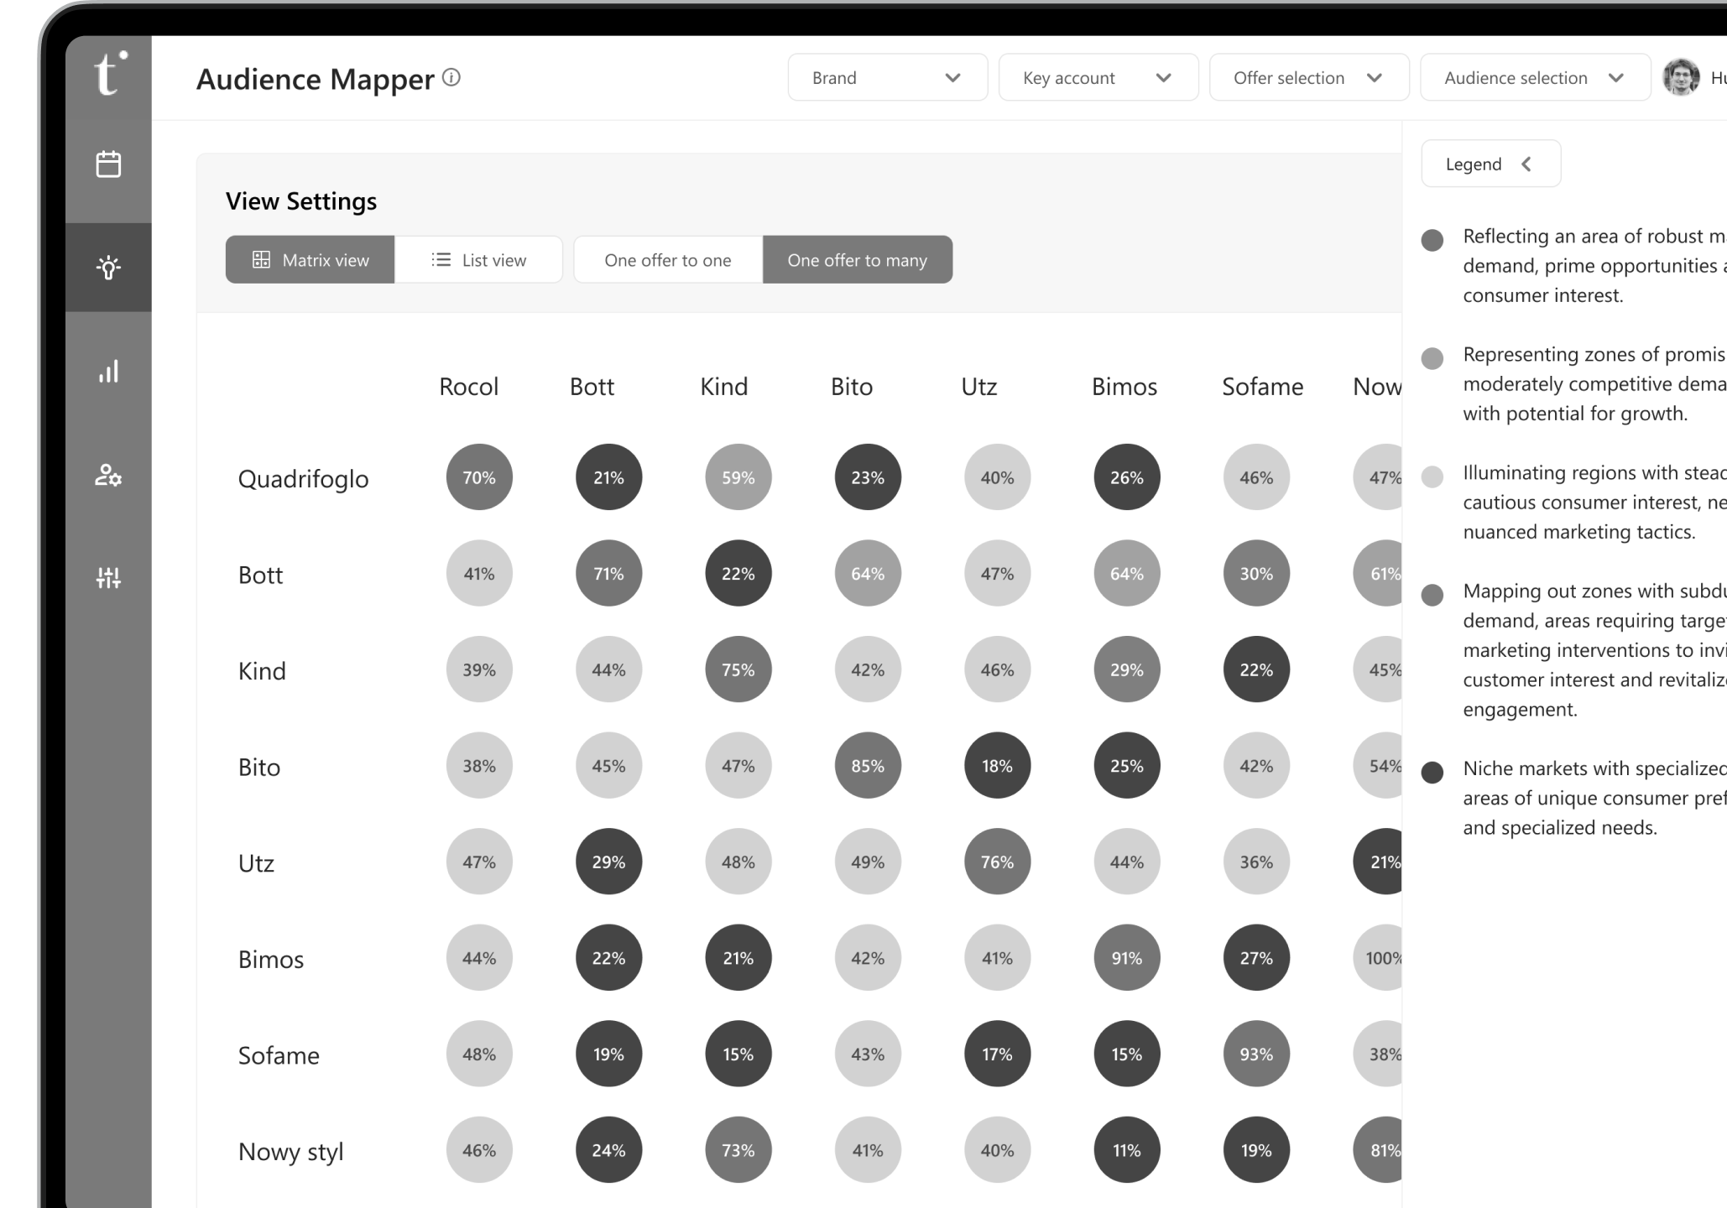Click the Bito column header
Screen dimensions: 1727x1208
tap(852, 387)
